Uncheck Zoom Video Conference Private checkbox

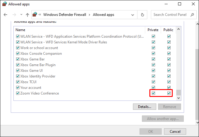tap(154, 93)
